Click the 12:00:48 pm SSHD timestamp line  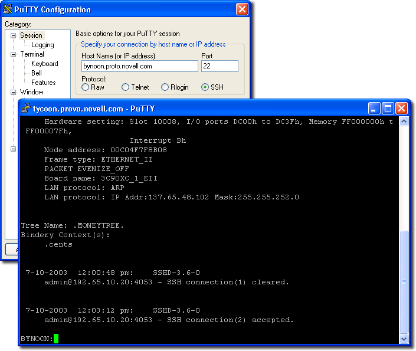(113, 273)
